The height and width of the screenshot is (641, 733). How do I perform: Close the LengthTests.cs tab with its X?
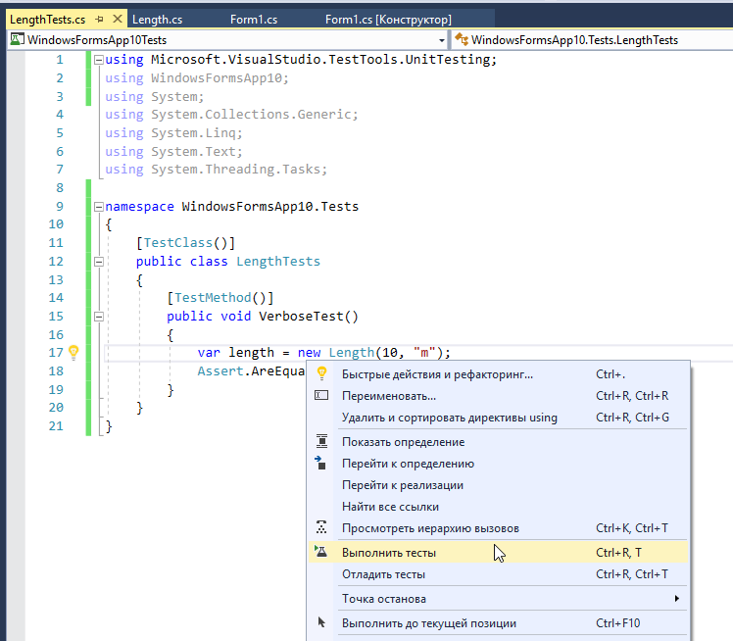[118, 20]
